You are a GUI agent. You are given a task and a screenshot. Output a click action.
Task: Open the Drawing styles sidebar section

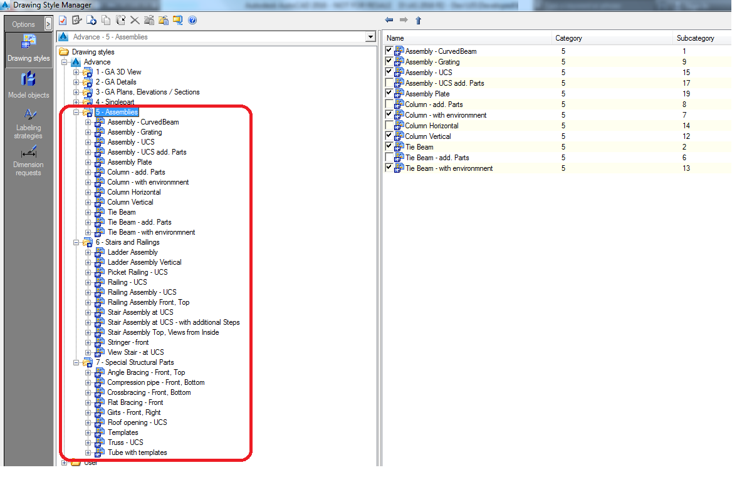[29, 49]
